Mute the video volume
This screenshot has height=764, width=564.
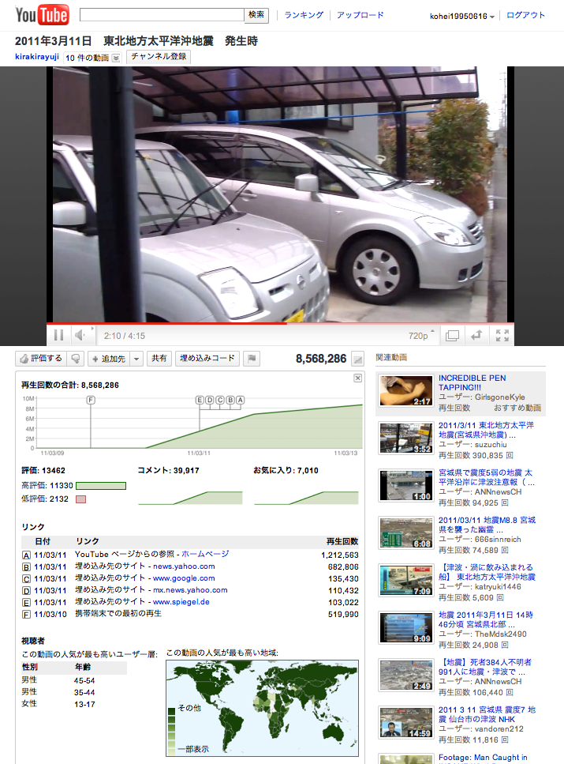click(80, 336)
